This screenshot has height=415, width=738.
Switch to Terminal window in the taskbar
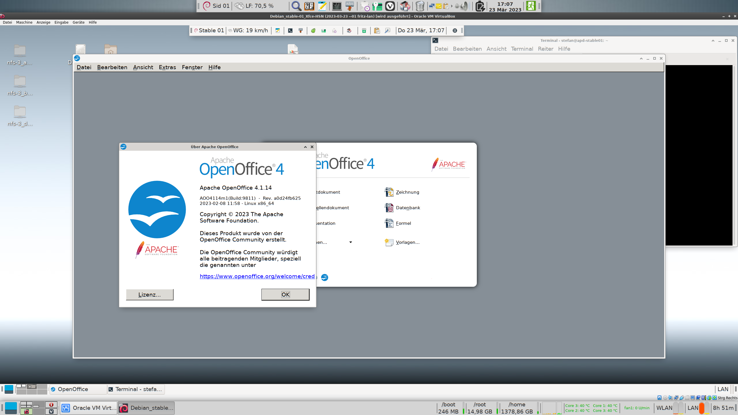[136, 389]
